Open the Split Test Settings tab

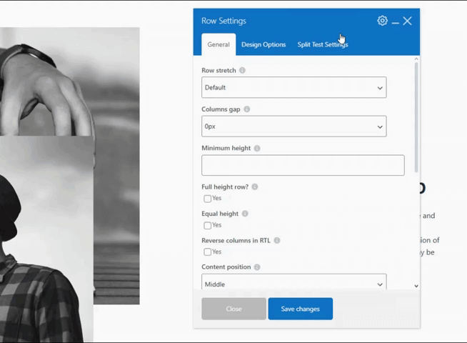[323, 44]
